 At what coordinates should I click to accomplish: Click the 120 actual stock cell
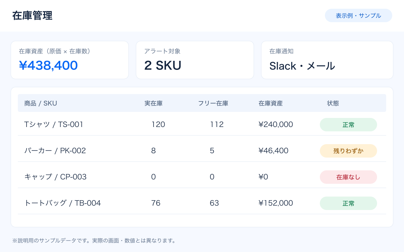[x=158, y=124]
